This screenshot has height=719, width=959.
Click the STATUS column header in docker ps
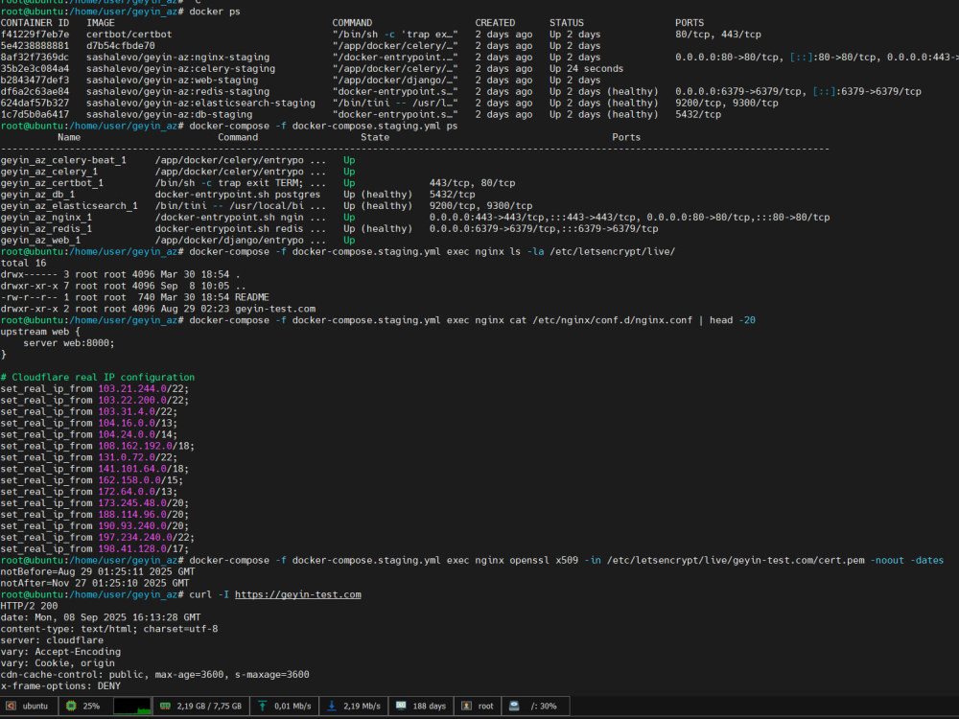[x=567, y=23]
